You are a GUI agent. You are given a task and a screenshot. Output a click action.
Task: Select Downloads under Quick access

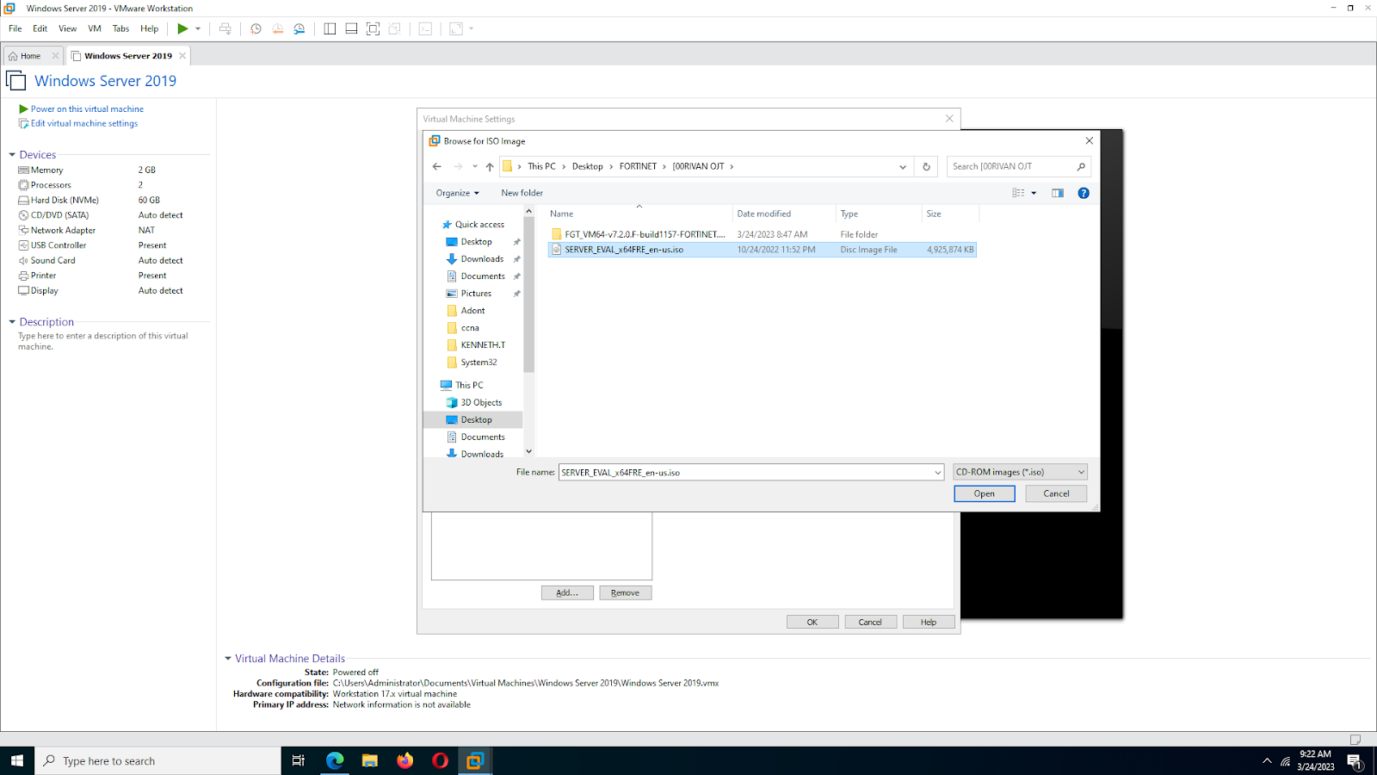coord(482,259)
